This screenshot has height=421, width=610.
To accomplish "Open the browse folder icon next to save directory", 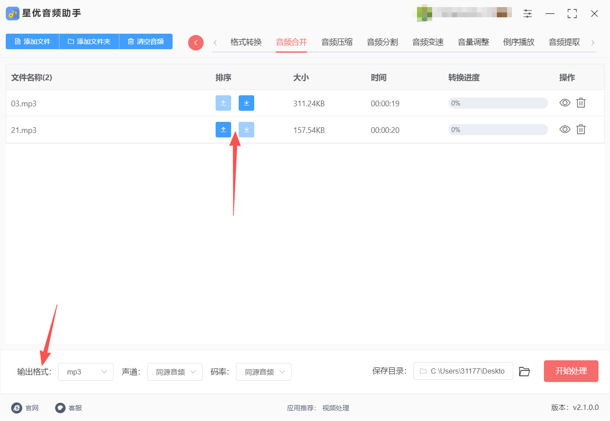I will click(x=524, y=371).
